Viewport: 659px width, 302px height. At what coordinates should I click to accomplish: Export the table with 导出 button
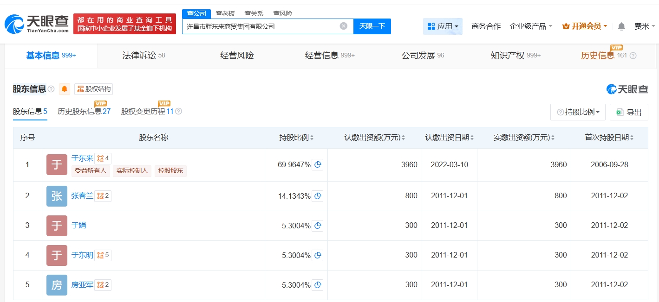coord(629,112)
